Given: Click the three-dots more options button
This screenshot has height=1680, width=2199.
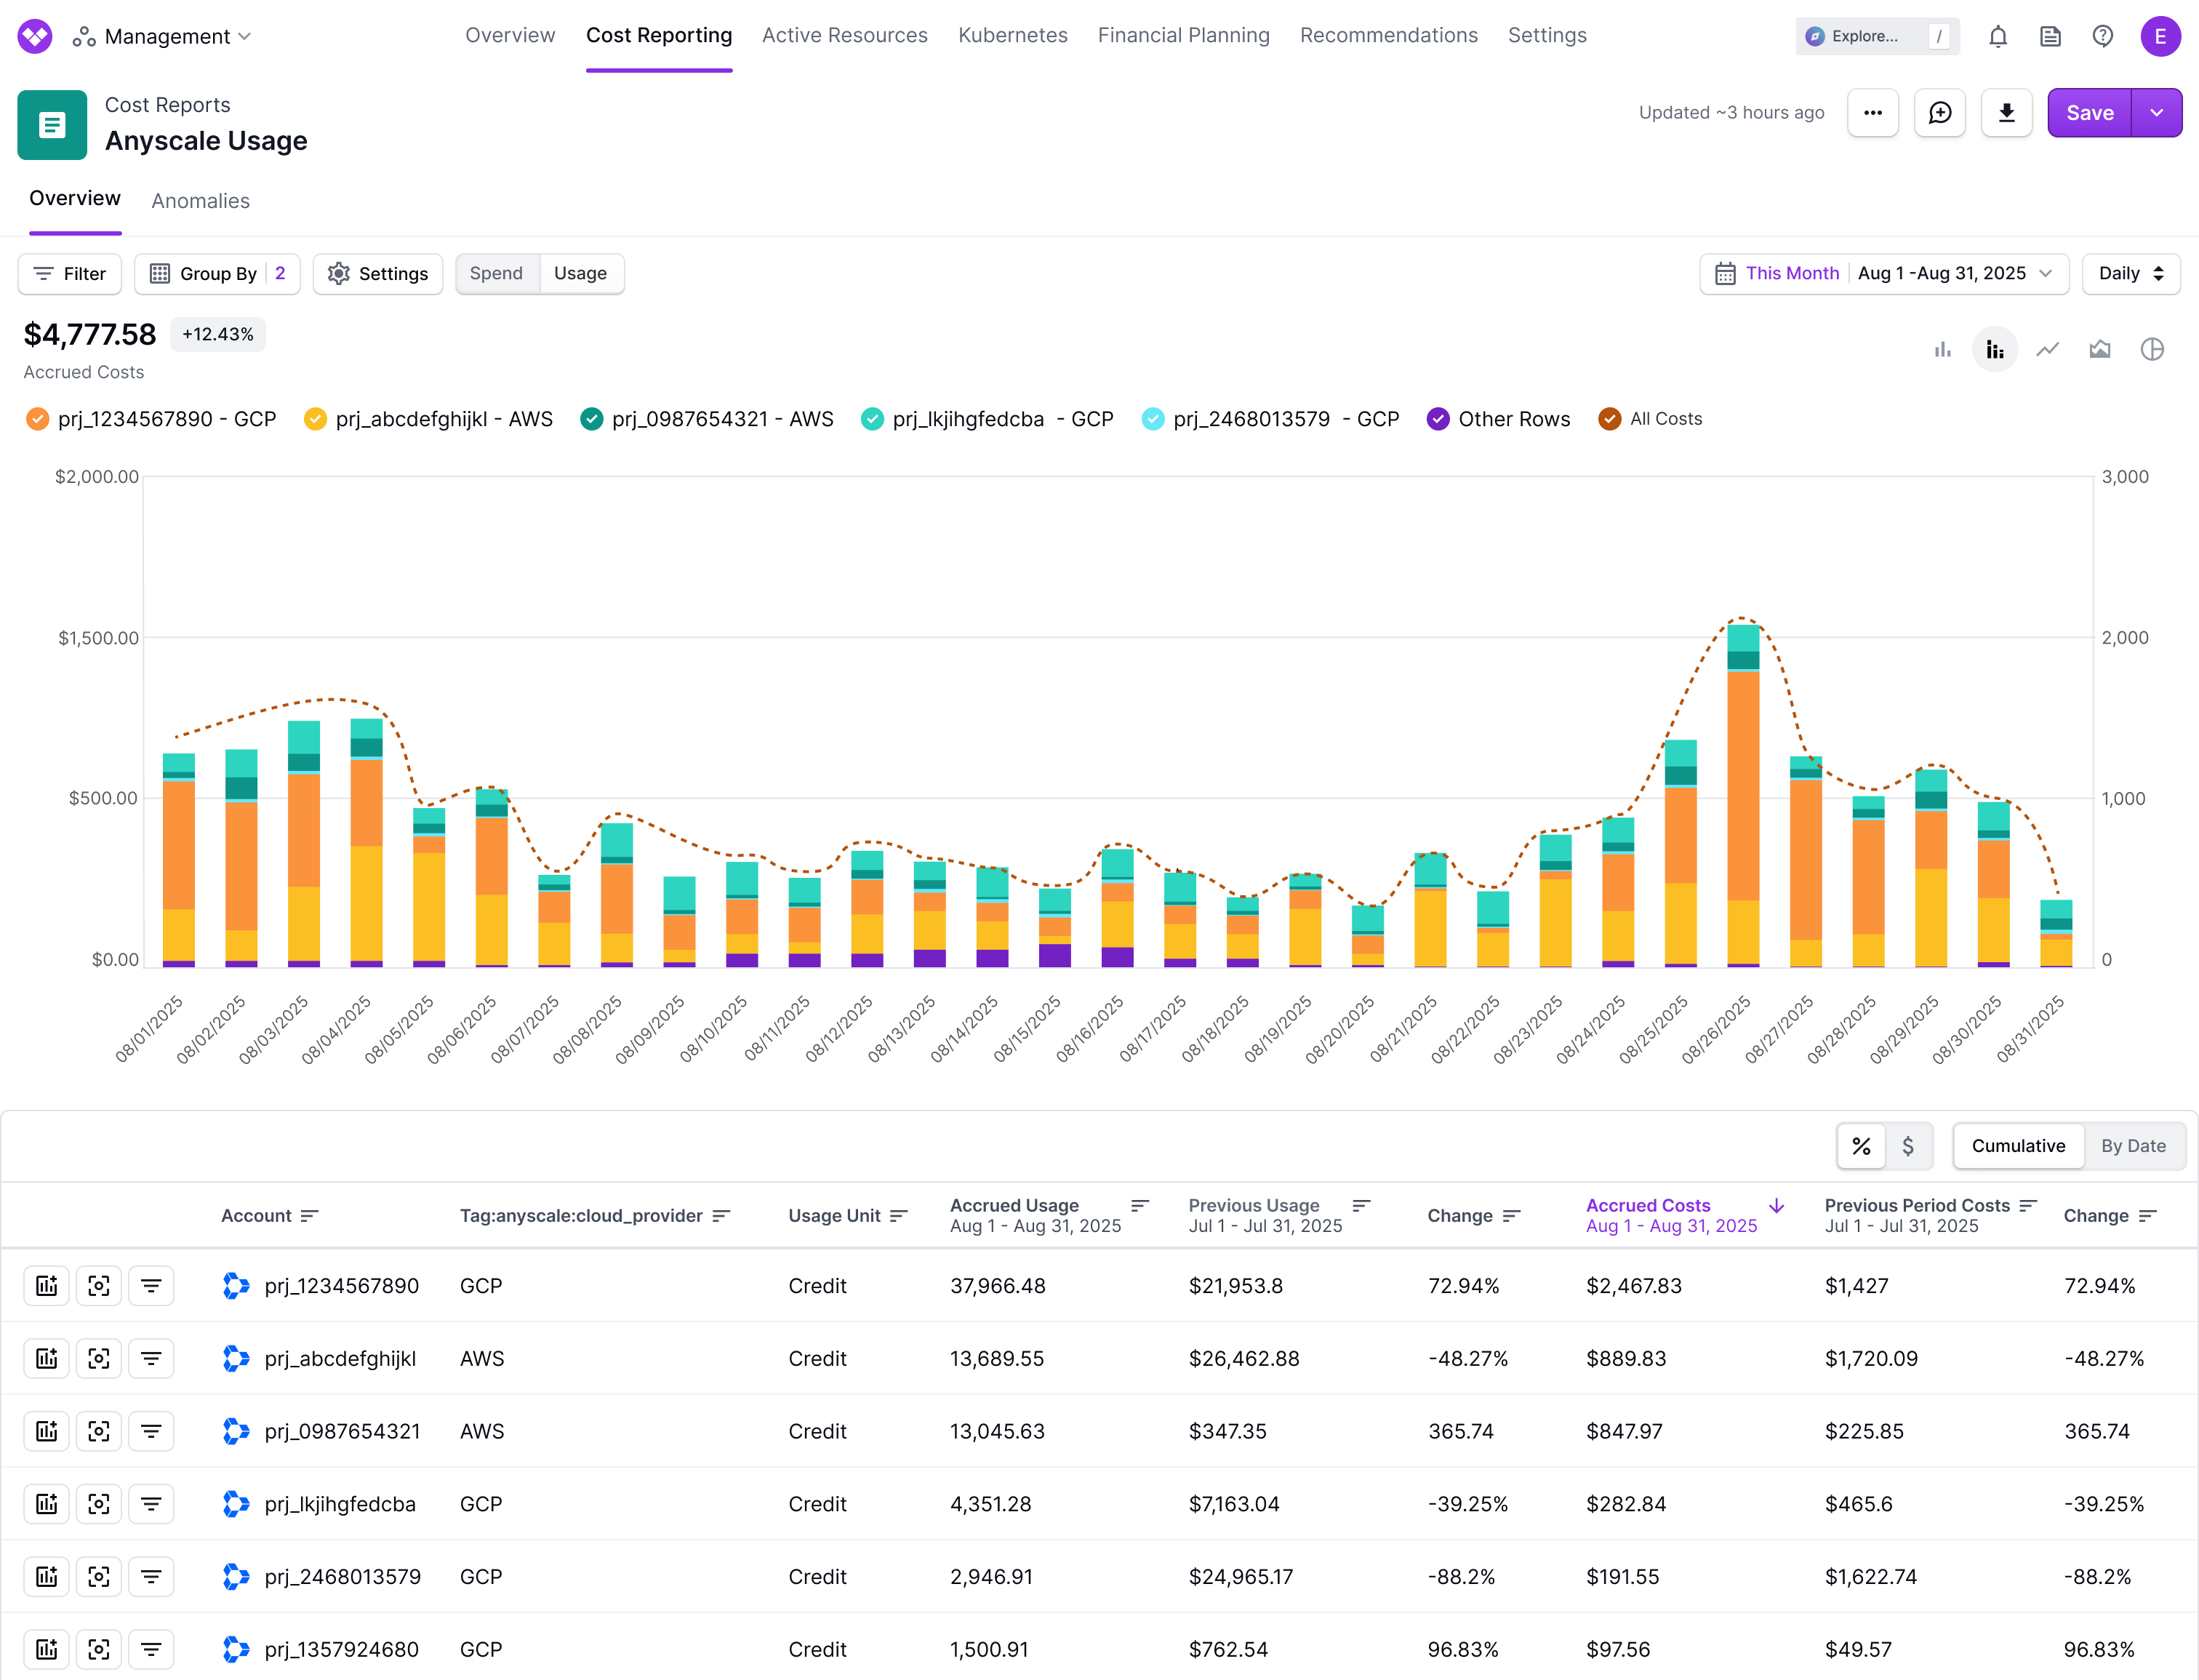Looking at the screenshot, I should click(1872, 113).
